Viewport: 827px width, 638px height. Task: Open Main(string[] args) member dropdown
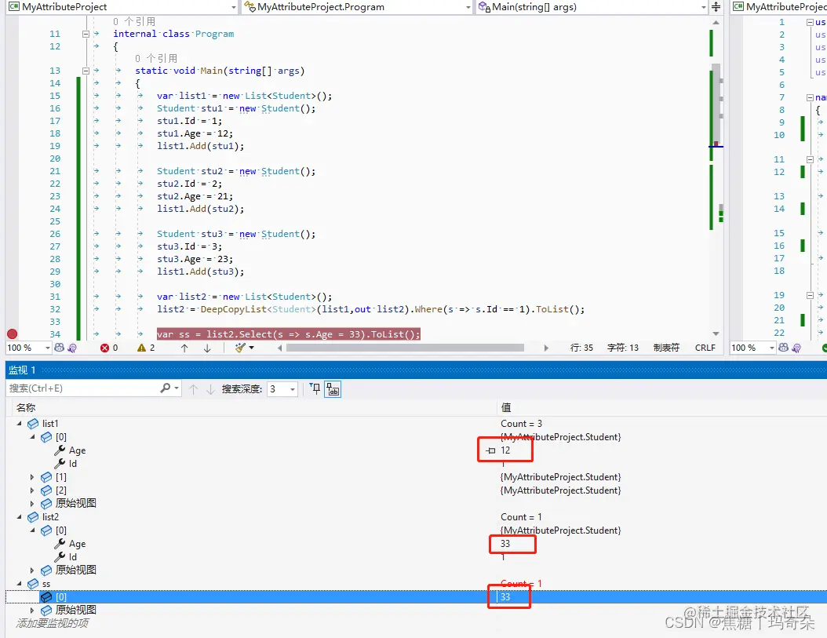click(x=703, y=7)
